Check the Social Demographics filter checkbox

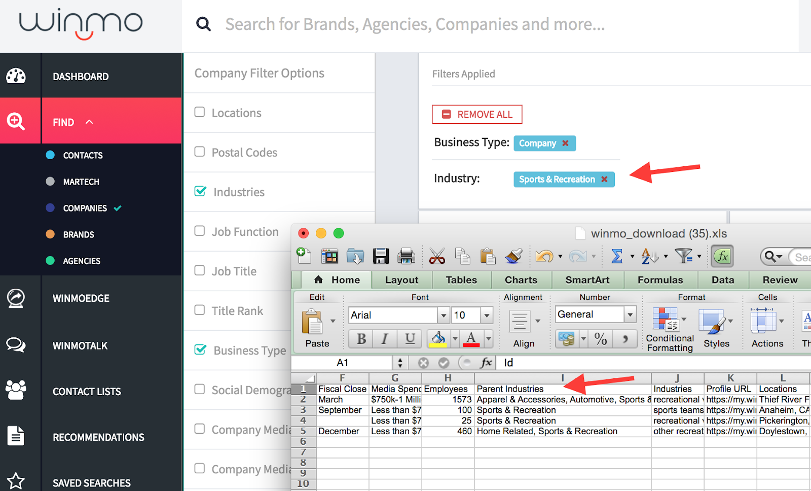pyautogui.click(x=200, y=389)
